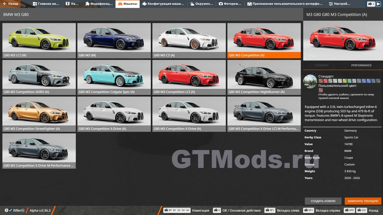
Task: Click the Source Custom row
Action: (x=343, y=164)
